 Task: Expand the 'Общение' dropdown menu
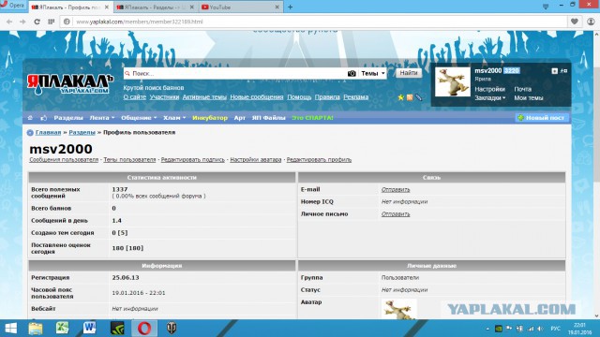pyautogui.click(x=139, y=118)
